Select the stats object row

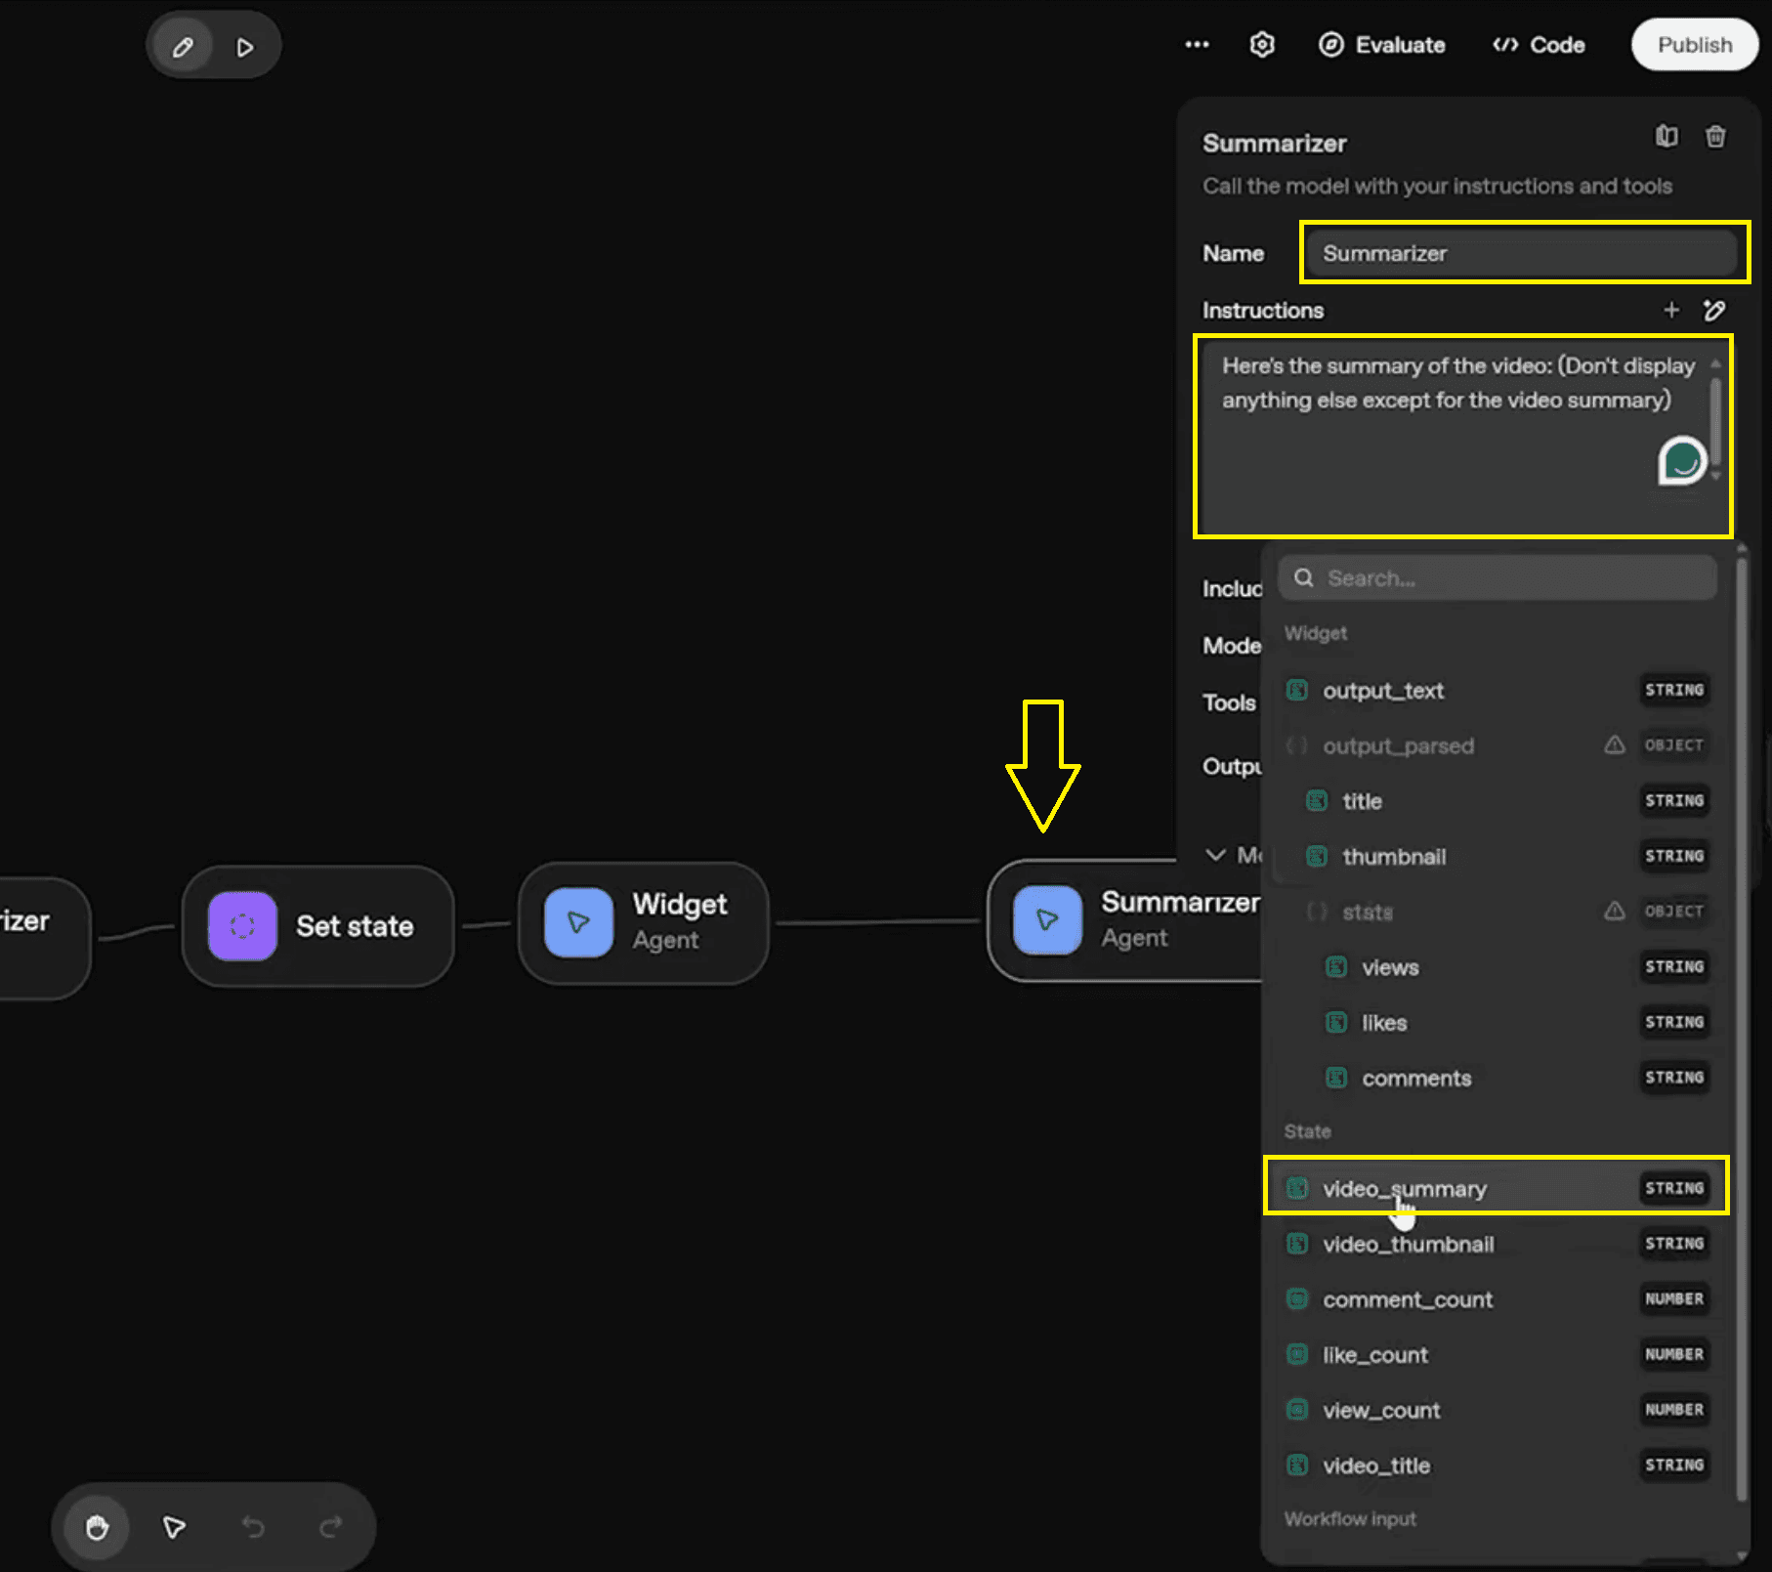tap(1497, 912)
